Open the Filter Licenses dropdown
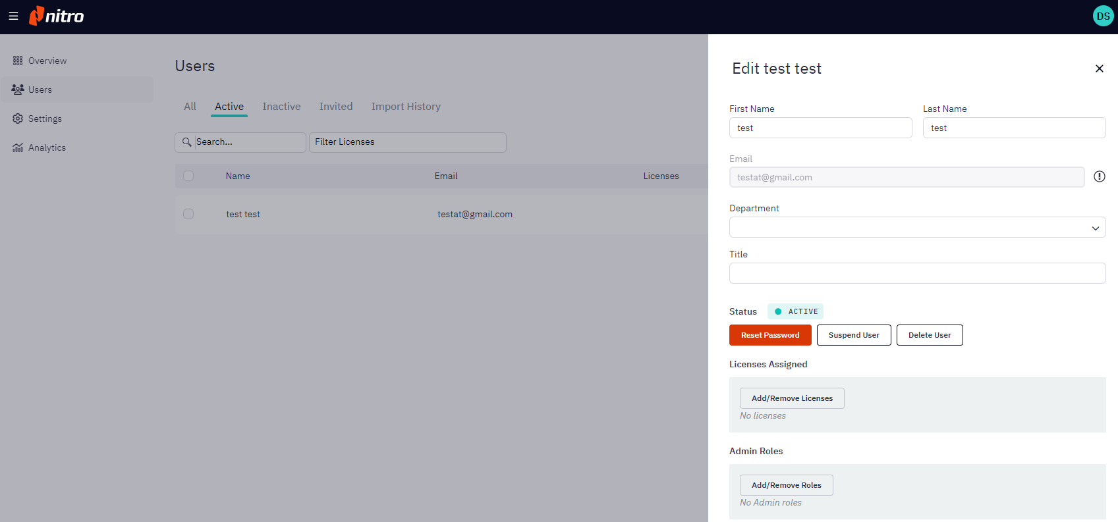This screenshot has width=1118, height=522. (x=407, y=142)
